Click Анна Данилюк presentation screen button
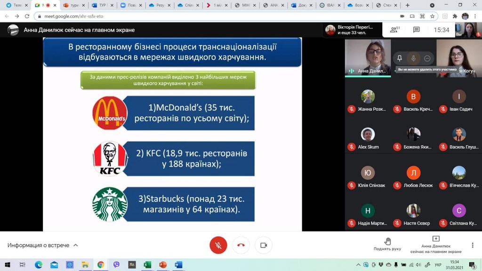Screen dimensions: 482x271 tap(435, 245)
